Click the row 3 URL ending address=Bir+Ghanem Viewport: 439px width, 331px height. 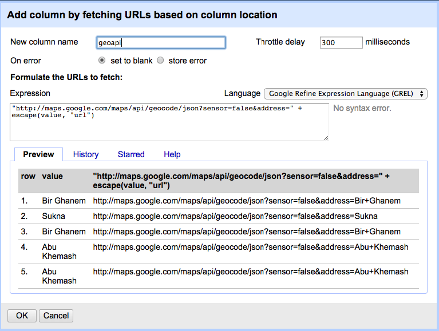pyautogui.click(x=247, y=232)
